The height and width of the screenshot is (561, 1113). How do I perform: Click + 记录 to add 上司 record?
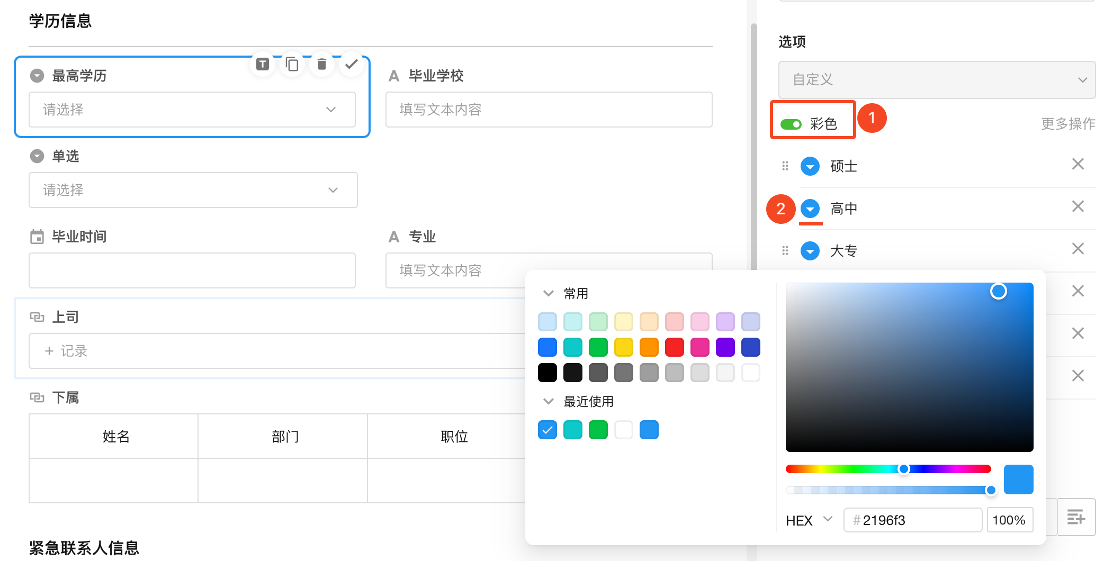pyautogui.click(x=66, y=351)
